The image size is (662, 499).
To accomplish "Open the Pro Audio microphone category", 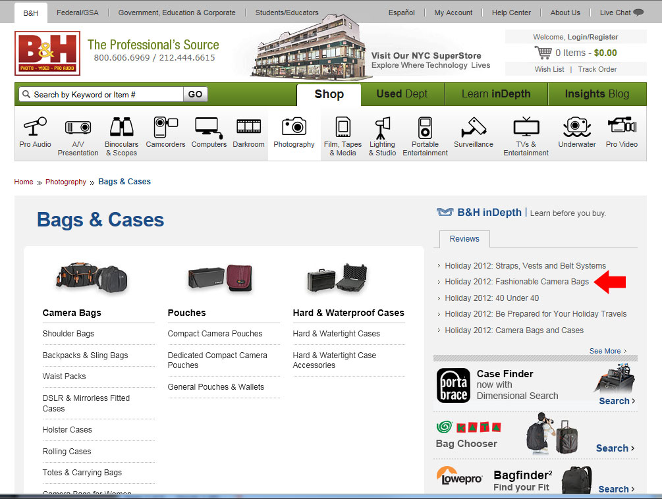I will 35,132.
